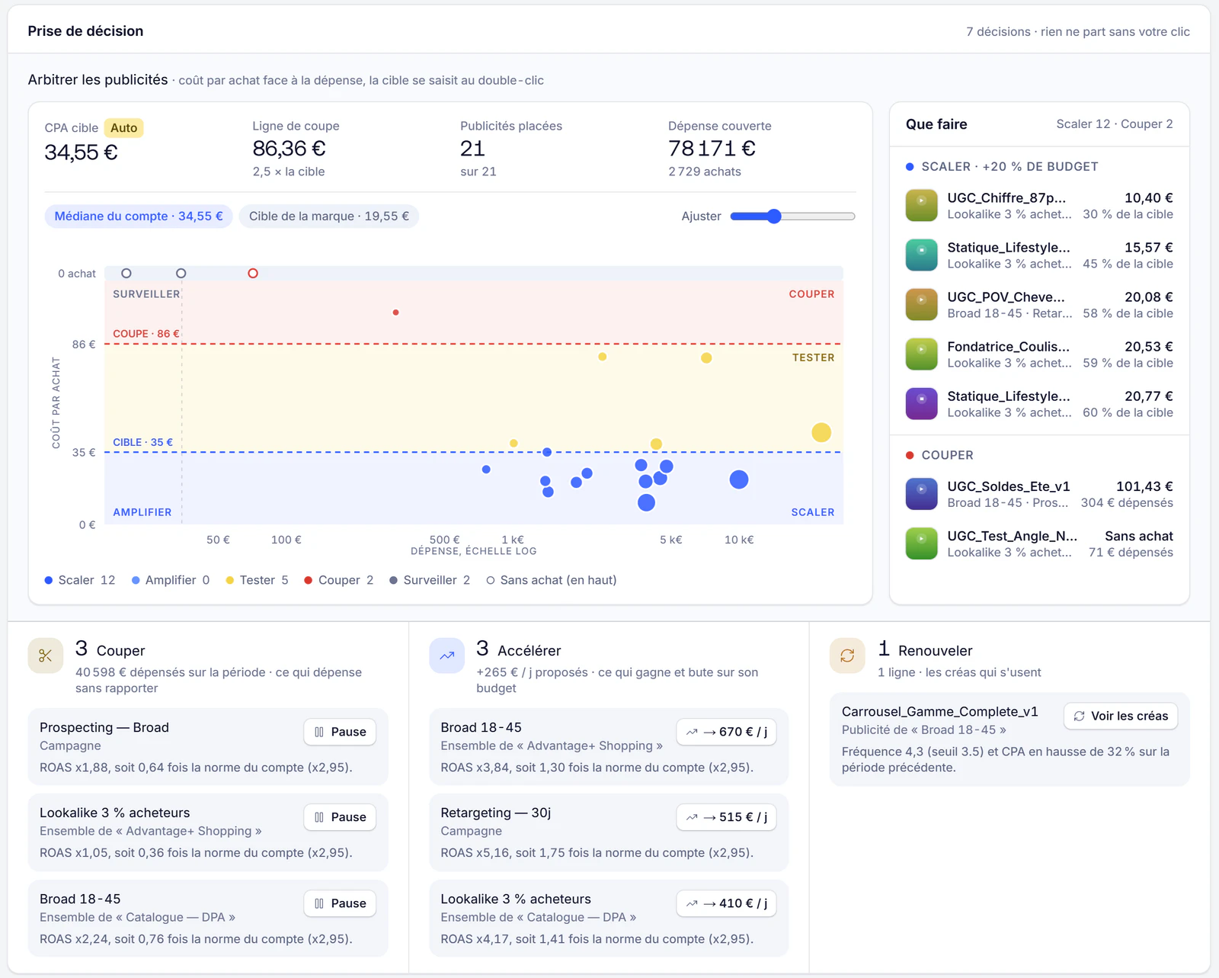The width and height of the screenshot is (1219, 978).
Task: Click the CIBLE · 35 € line label
Action: coord(143,442)
